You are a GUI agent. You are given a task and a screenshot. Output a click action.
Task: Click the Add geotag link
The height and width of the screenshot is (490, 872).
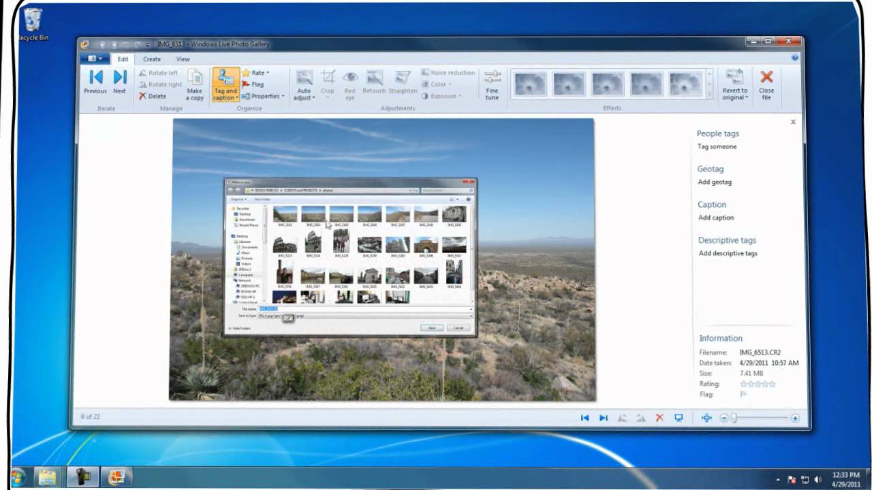[715, 182]
